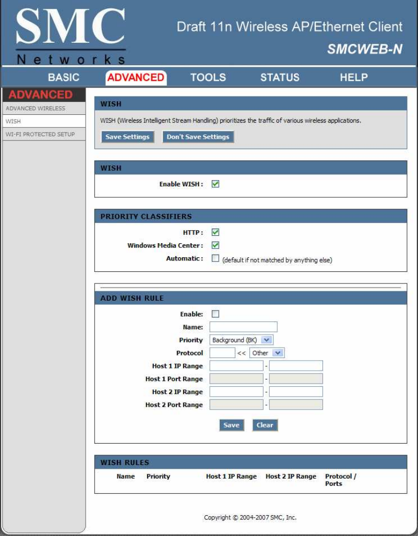Switch to the TOOLS tab
This screenshot has width=418, height=536.
(208, 77)
